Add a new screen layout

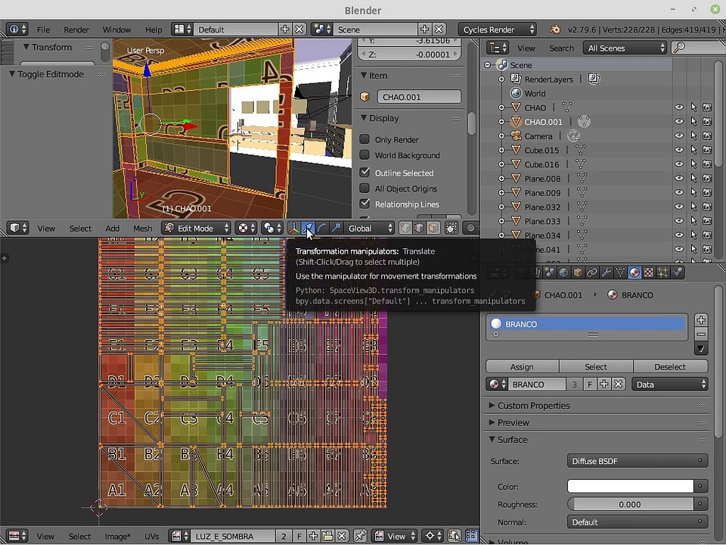point(284,30)
